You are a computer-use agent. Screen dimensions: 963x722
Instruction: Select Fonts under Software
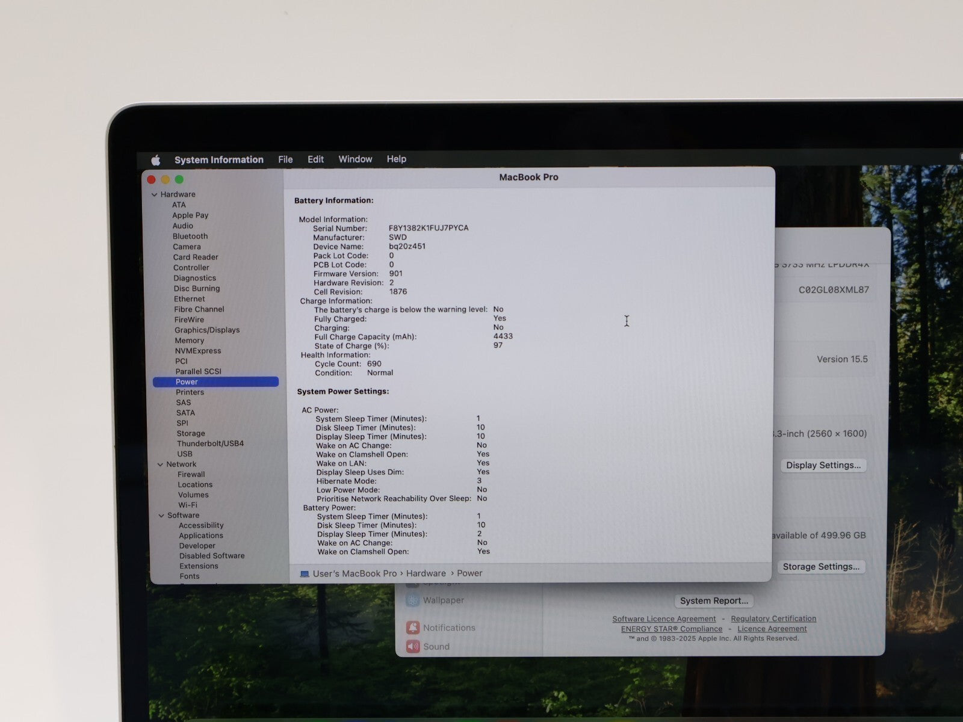tap(190, 576)
